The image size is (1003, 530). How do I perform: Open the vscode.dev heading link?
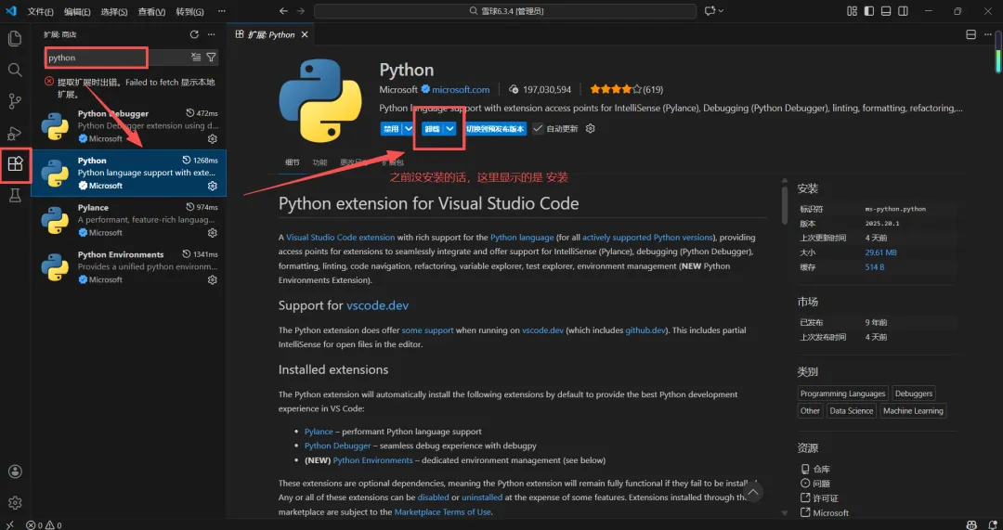377,305
